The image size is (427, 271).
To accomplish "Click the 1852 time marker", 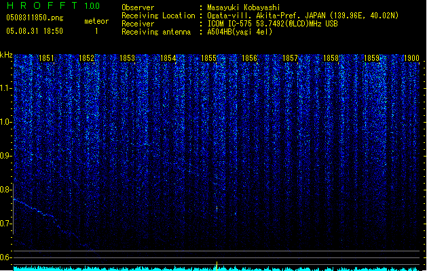I will [86, 58].
